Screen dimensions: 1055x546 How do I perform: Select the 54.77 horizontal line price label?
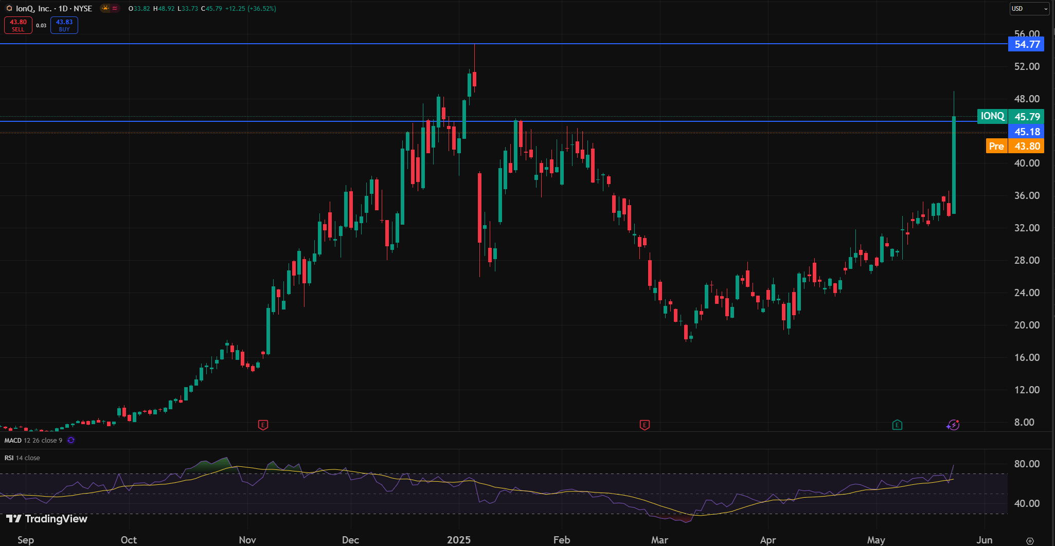point(1026,44)
